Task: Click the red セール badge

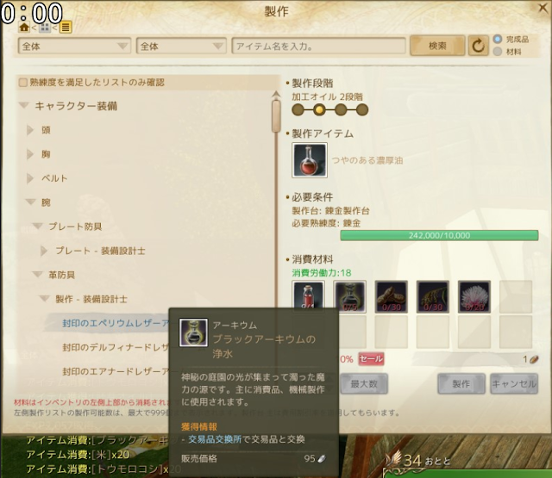Action: 371,359
